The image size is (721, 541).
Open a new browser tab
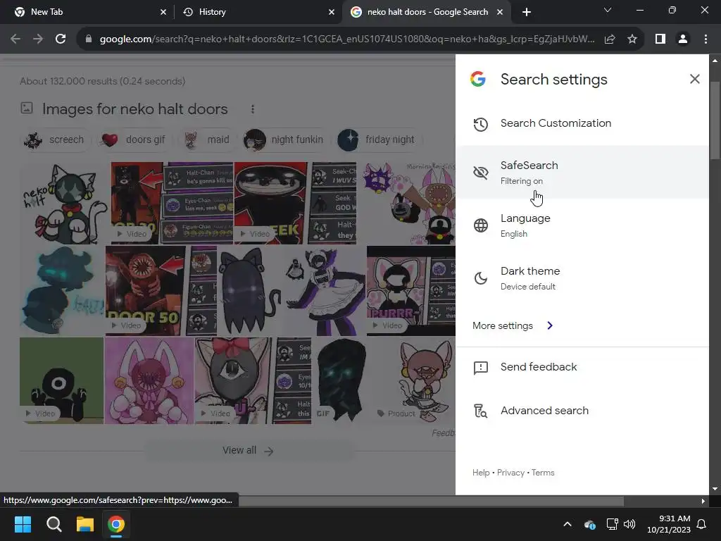(527, 12)
